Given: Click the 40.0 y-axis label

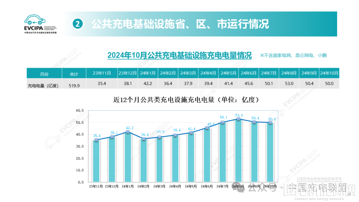Looking at the screenshot, I should (x=80, y=135).
